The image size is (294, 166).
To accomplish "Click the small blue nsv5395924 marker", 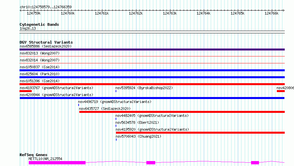I will pyautogui.click(x=116, y=91).
